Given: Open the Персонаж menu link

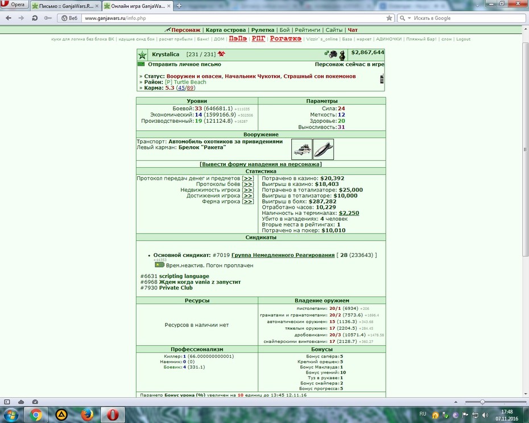Looking at the screenshot, I should coord(185,30).
